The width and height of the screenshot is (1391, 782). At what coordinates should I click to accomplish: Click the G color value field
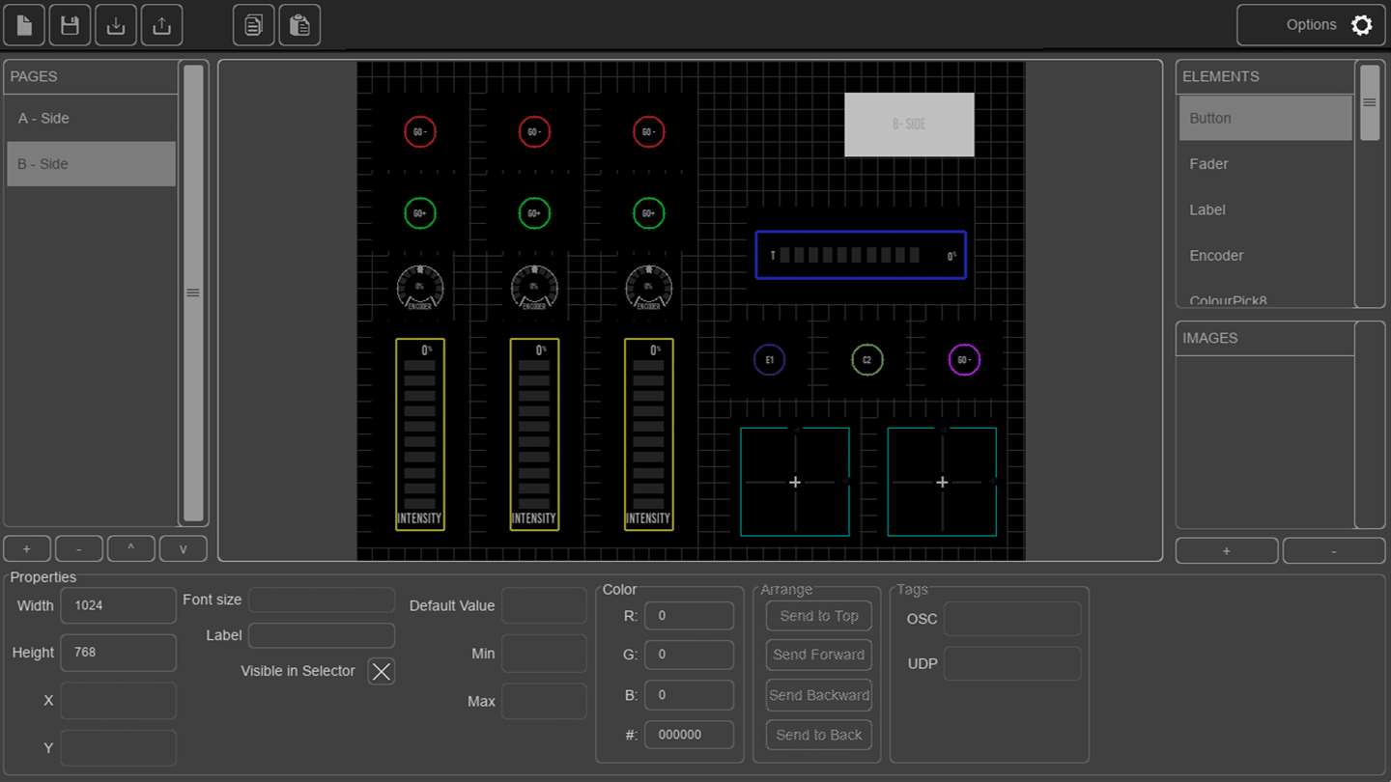point(690,655)
